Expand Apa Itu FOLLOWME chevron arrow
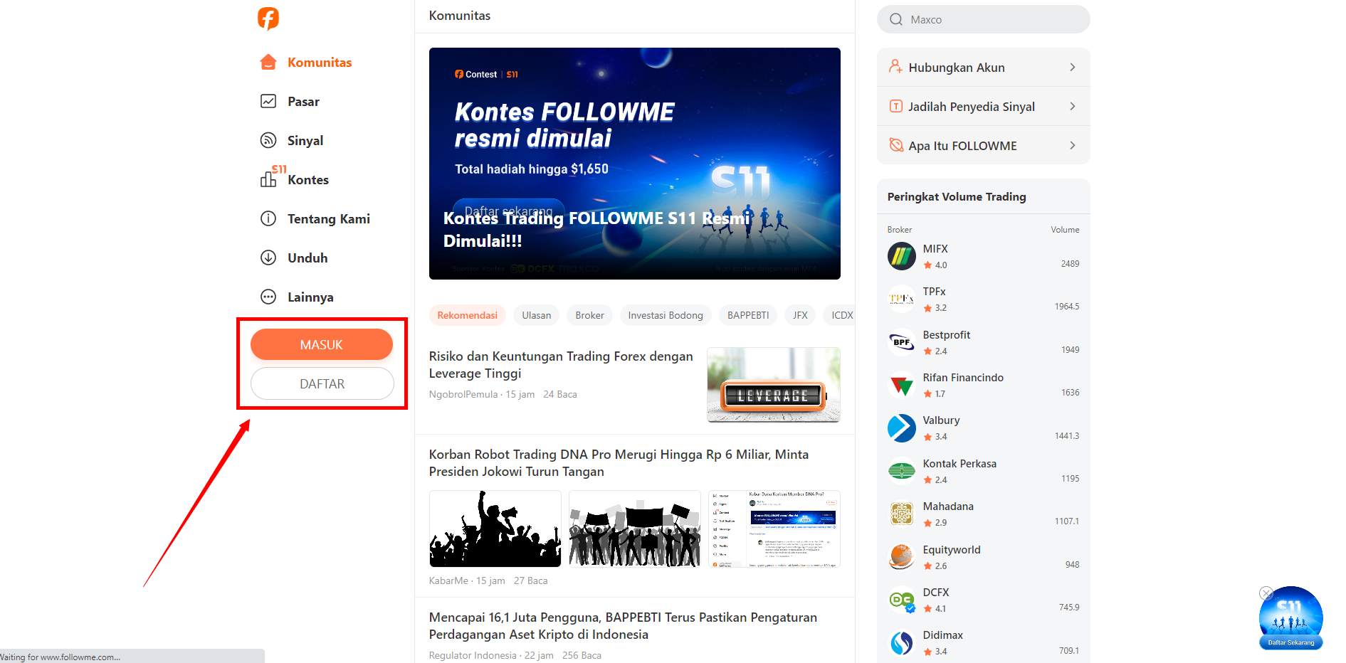This screenshot has height=663, width=1346. [1073, 145]
